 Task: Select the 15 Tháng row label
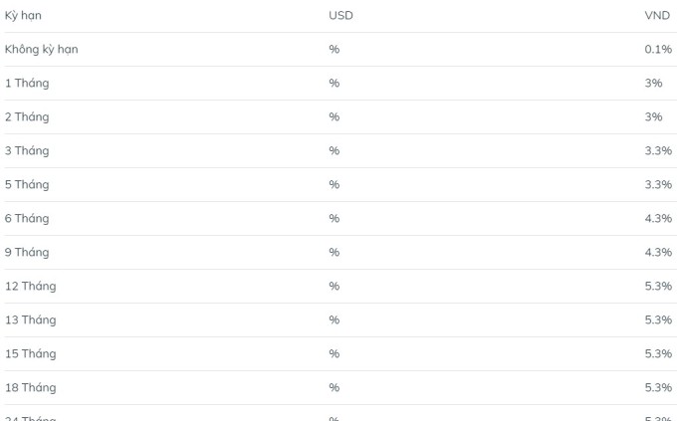pos(30,354)
